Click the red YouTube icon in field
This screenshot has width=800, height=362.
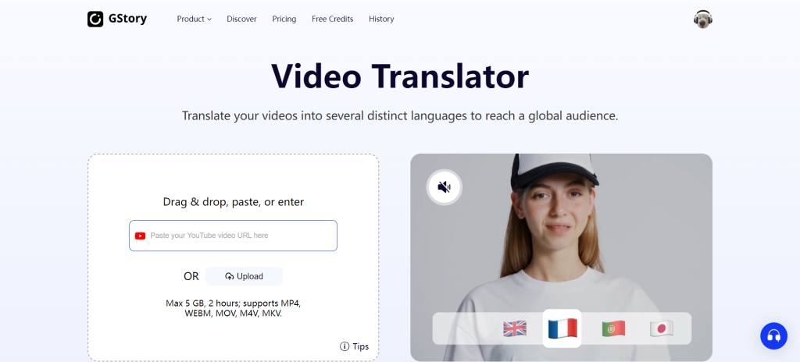pyautogui.click(x=141, y=236)
